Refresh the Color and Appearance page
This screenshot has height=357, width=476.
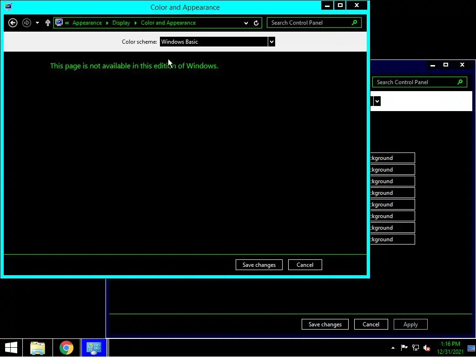tap(256, 23)
